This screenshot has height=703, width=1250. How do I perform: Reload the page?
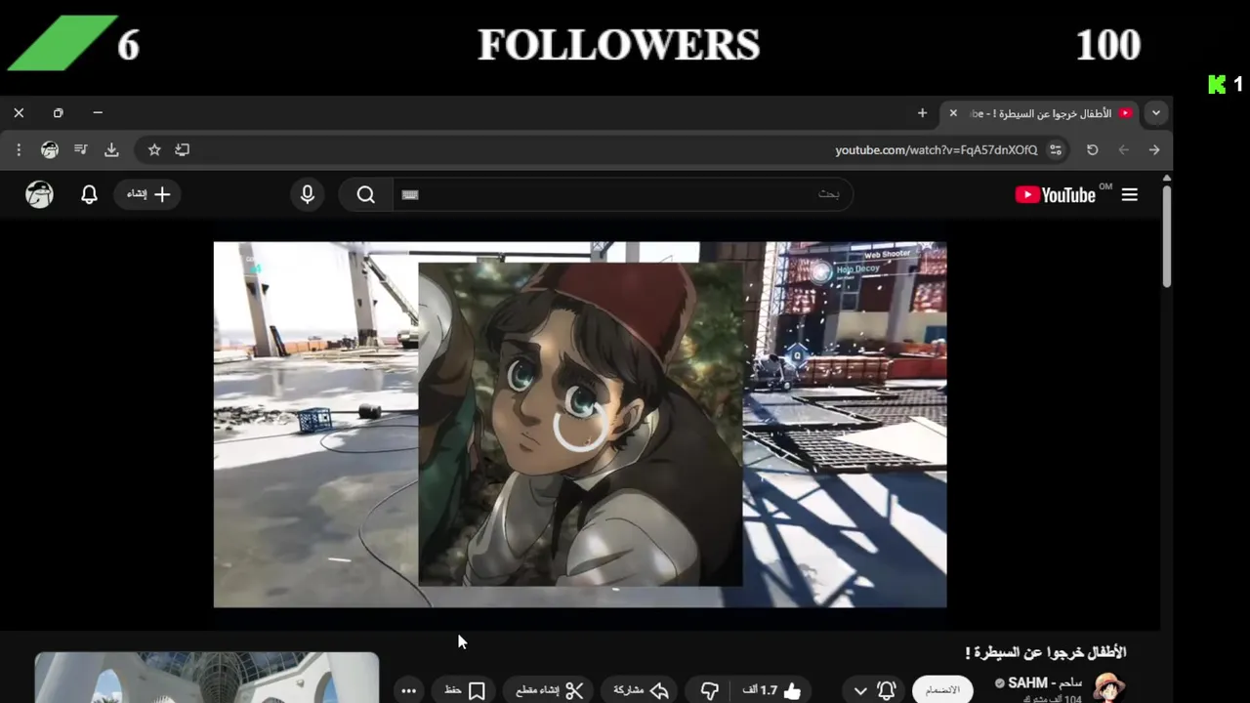1092,149
